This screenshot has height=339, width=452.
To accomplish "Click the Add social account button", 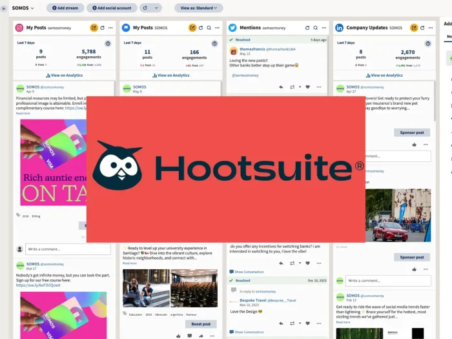I will pos(112,8).
